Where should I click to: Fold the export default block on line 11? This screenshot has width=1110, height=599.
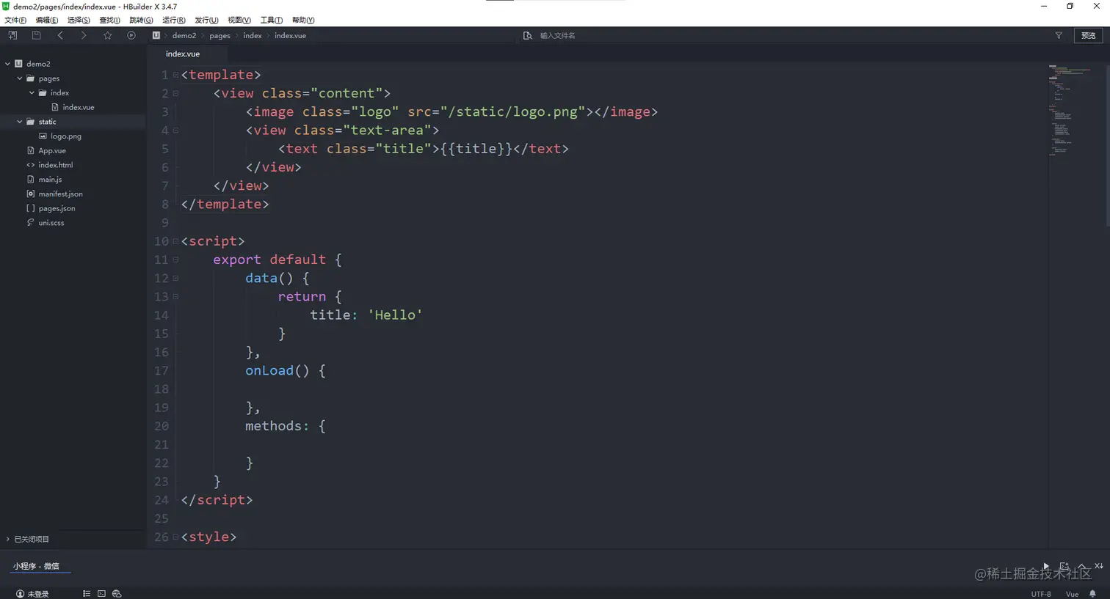(175, 260)
